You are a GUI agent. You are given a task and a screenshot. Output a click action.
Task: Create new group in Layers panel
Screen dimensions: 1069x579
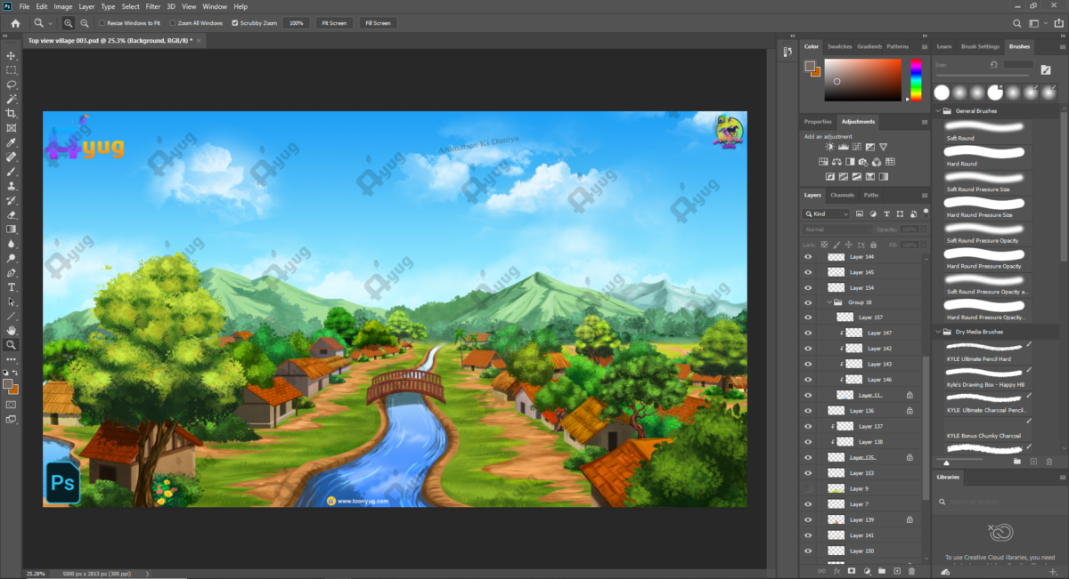pyautogui.click(x=882, y=570)
